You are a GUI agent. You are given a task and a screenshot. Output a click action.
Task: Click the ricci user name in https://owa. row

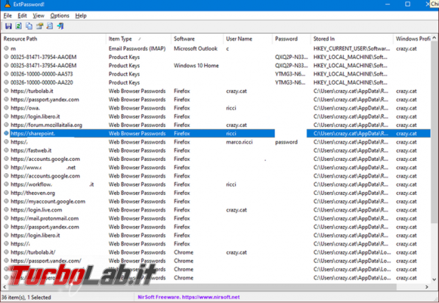[x=231, y=108]
